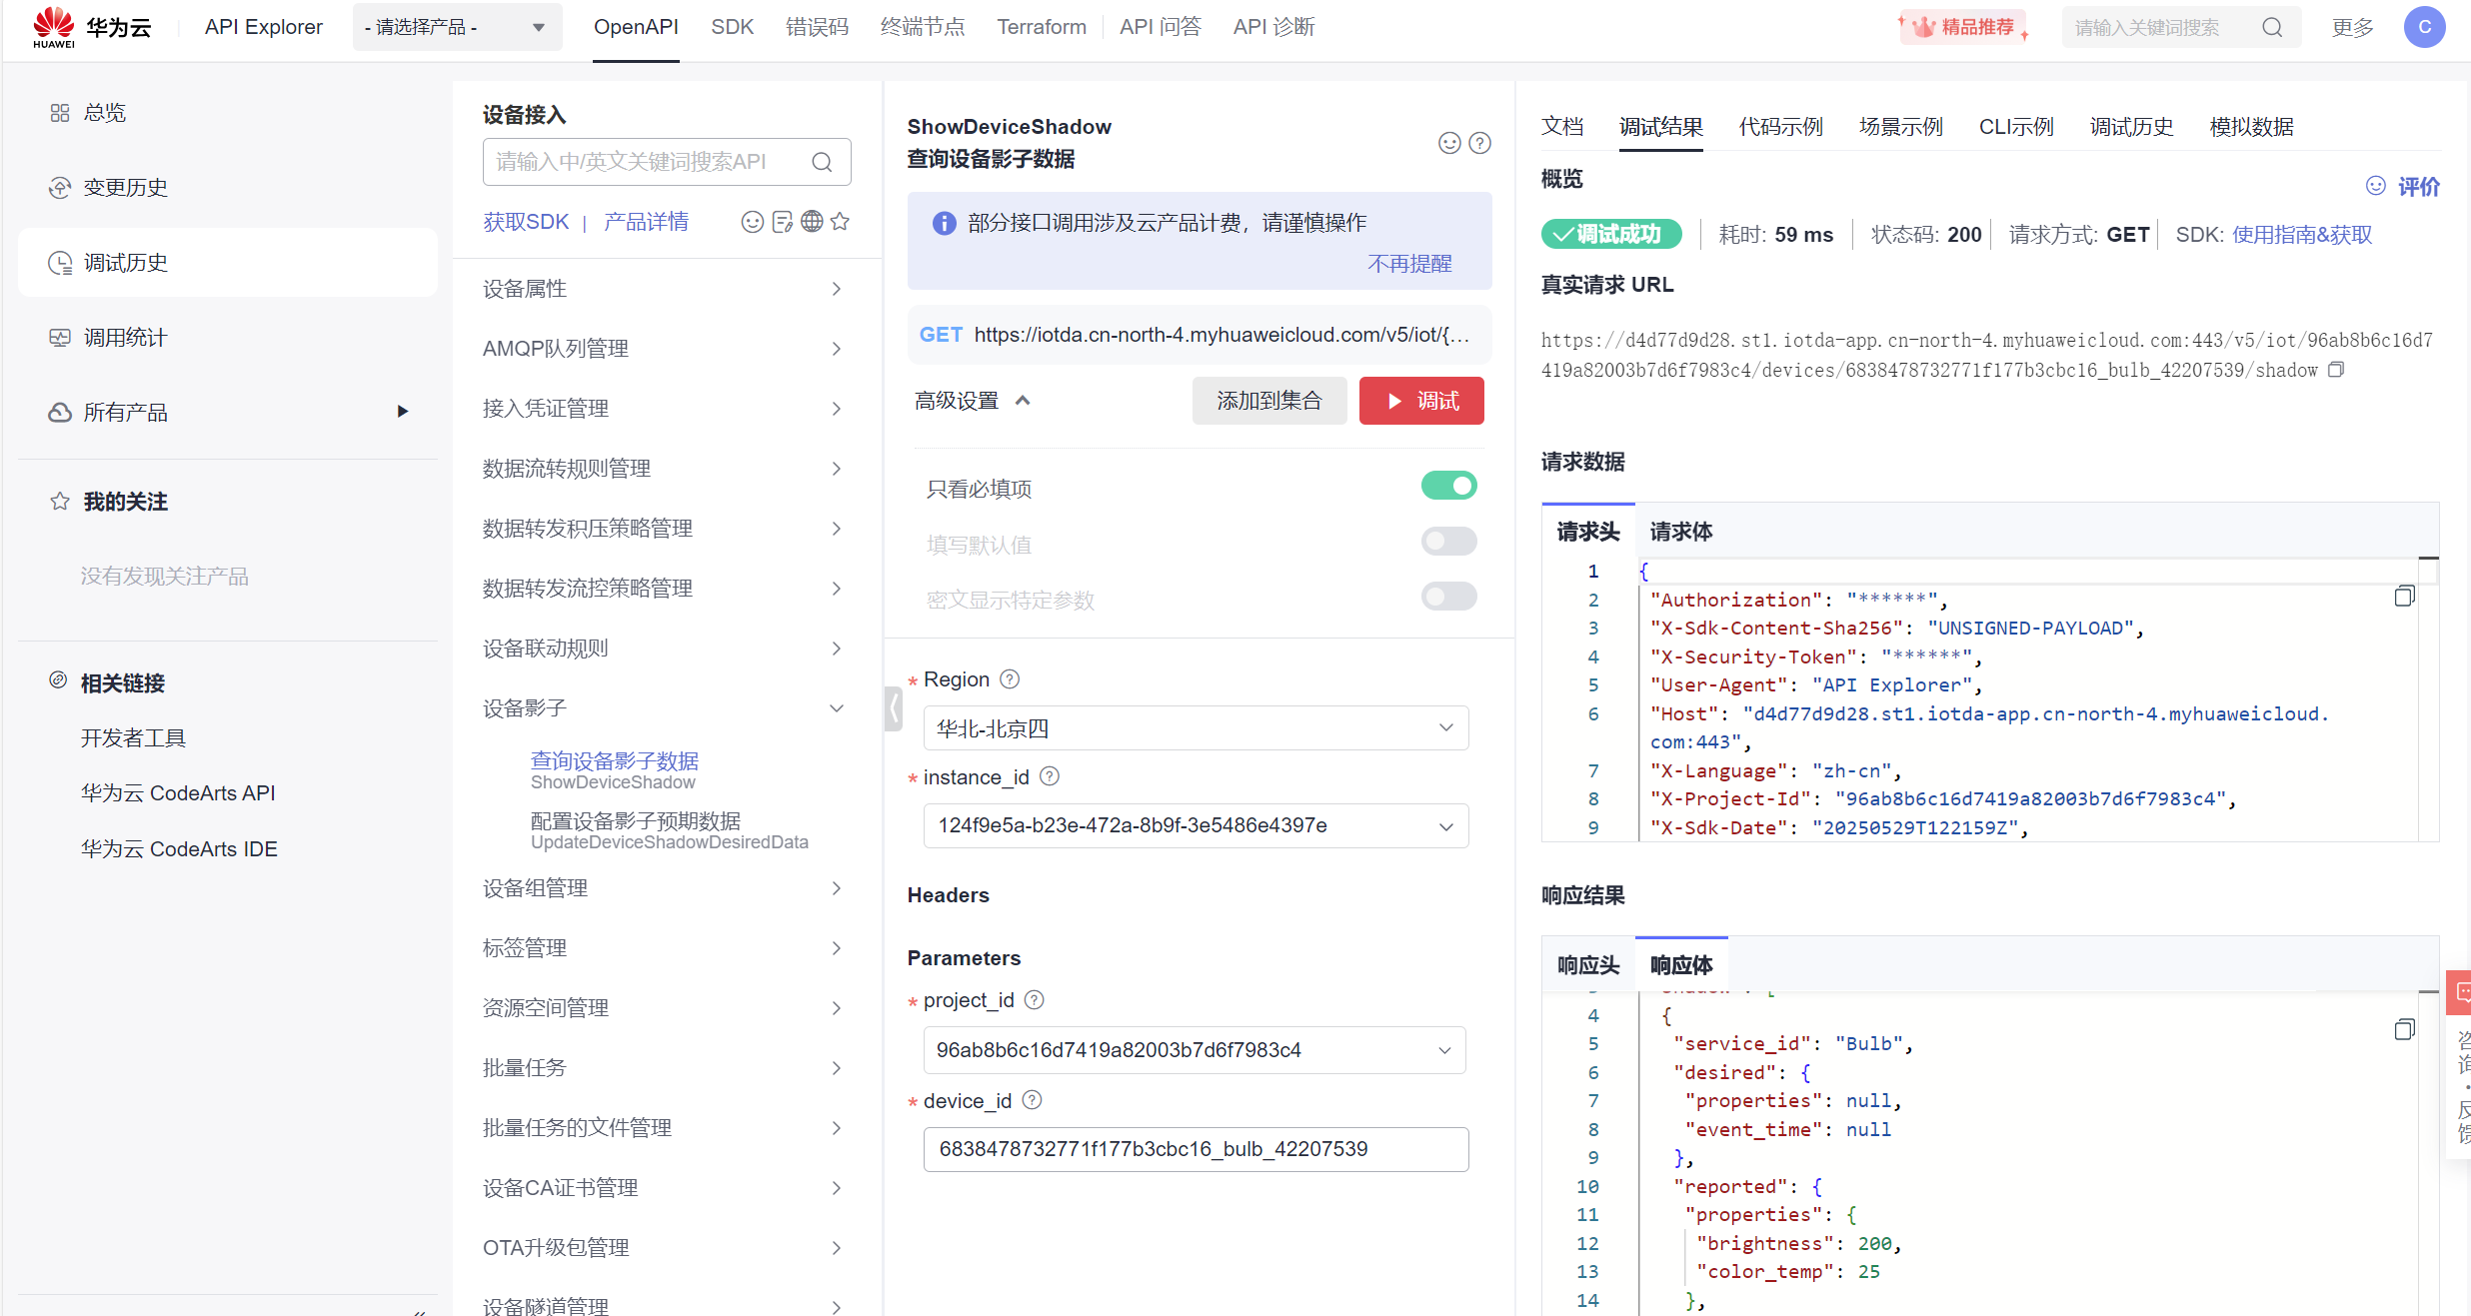Toggle the 只看必填项 switch
The image size is (2471, 1316).
(1448, 486)
